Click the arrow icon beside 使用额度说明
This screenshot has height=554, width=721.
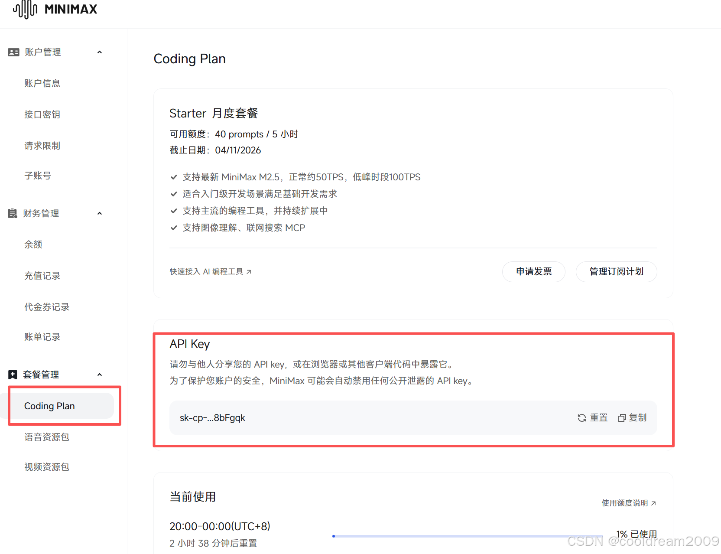click(653, 503)
